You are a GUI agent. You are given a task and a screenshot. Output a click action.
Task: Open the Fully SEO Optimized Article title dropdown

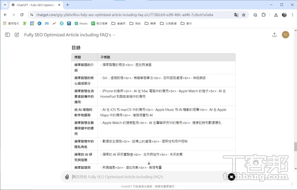[70, 35]
